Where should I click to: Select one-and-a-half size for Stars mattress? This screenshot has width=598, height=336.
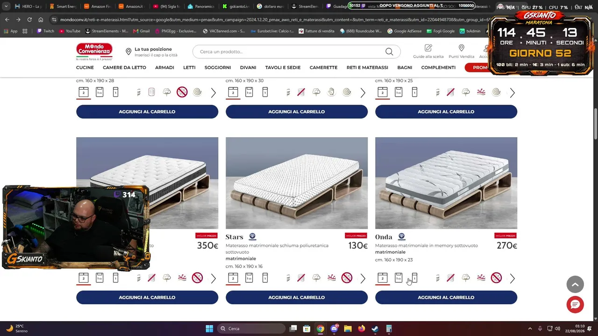249,278
